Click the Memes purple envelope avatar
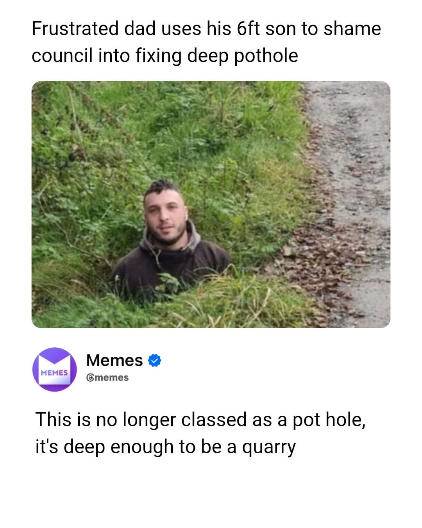The image size is (422, 528). pyautogui.click(x=54, y=369)
